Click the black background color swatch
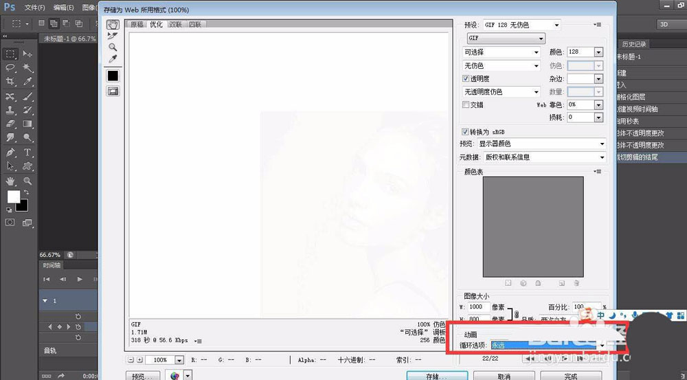The image size is (687, 380). click(23, 207)
